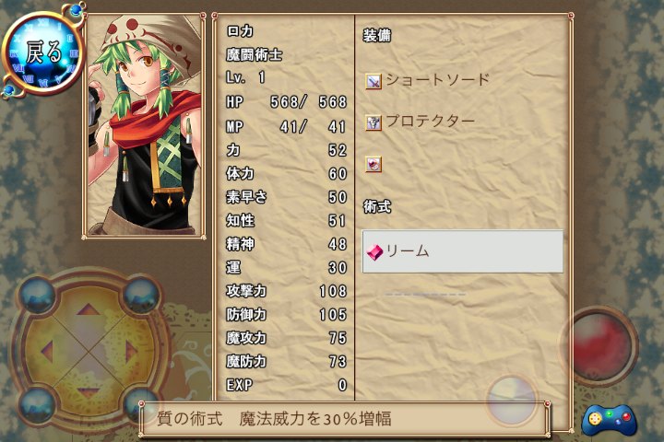
Task: Tap the lower-left blue orb on D-pad
Action: tap(37, 405)
